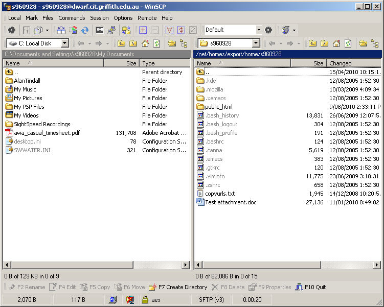The height and width of the screenshot is (307, 384).
Task: Expand dropdown arrow next to session globe icon
Action: coord(294,30)
